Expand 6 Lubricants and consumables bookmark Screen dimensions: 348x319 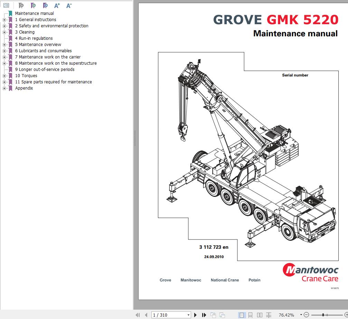point(4,51)
